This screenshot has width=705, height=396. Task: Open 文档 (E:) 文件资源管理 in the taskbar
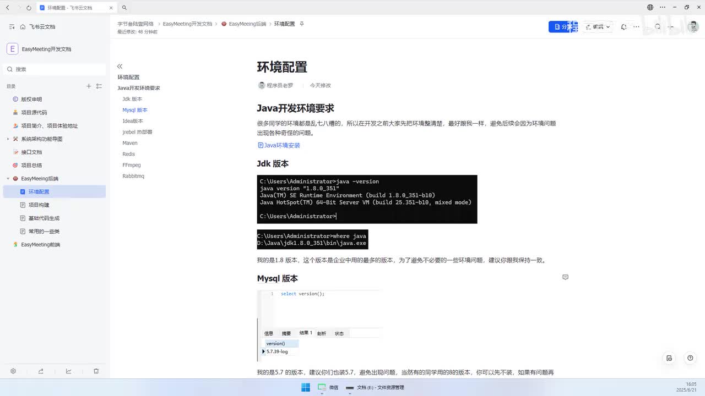[375, 387]
